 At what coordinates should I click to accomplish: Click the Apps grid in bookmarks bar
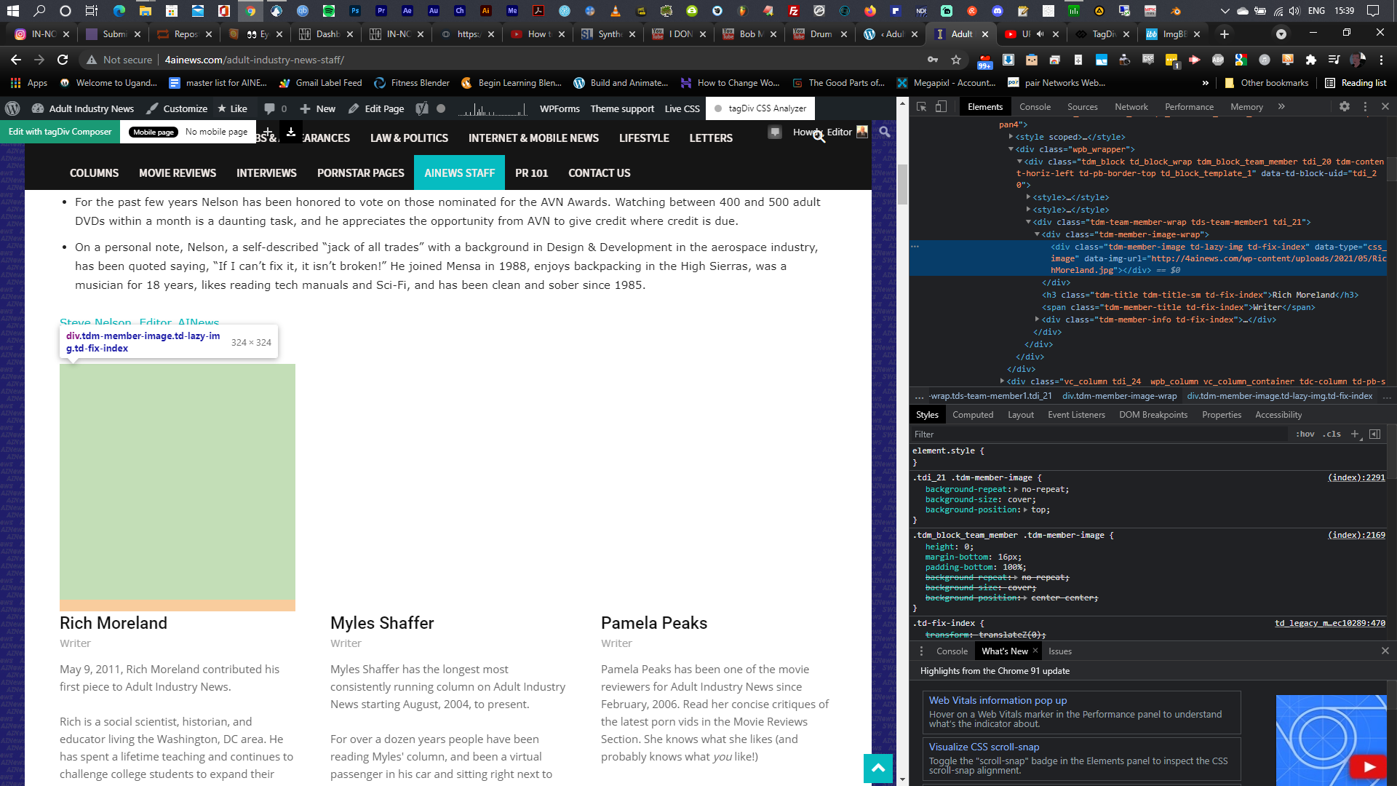(29, 83)
